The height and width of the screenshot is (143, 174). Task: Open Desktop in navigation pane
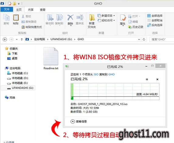12,58
